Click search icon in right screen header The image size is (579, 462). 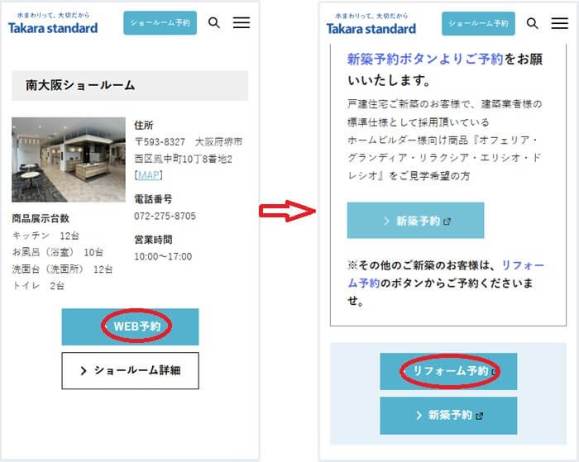click(x=532, y=23)
